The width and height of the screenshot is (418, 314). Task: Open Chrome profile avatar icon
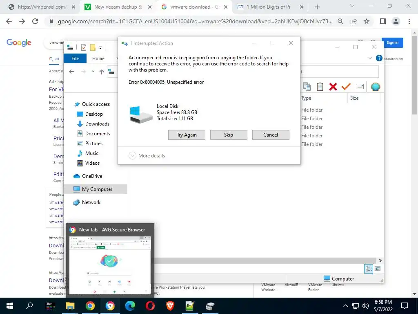[396, 21]
